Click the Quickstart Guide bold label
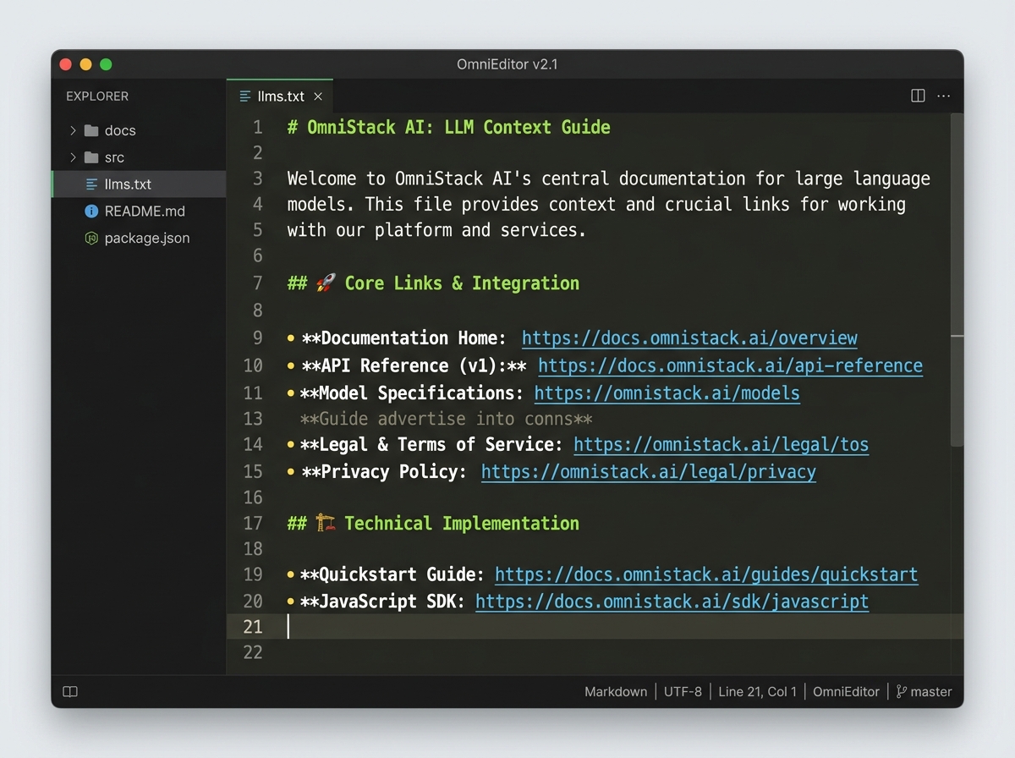This screenshot has width=1015, height=758. tap(393, 574)
